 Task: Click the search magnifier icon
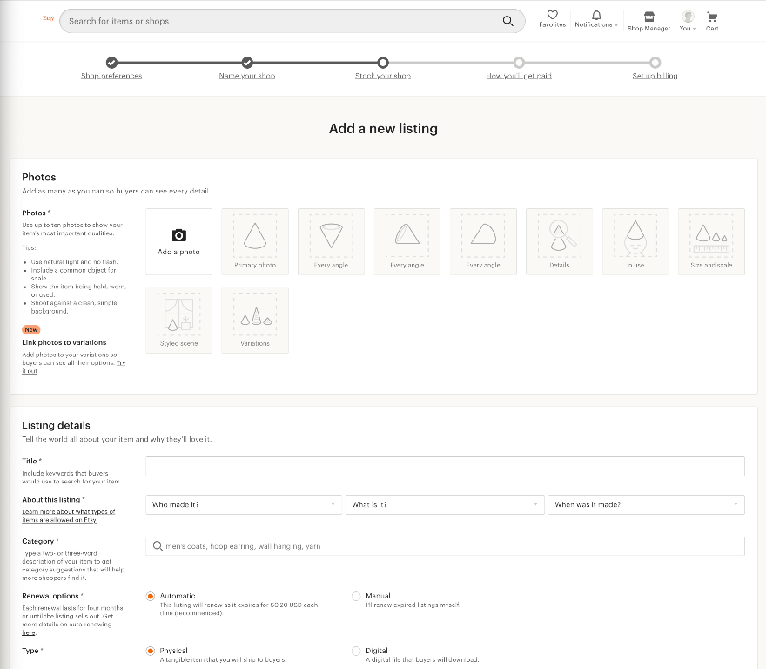click(507, 21)
